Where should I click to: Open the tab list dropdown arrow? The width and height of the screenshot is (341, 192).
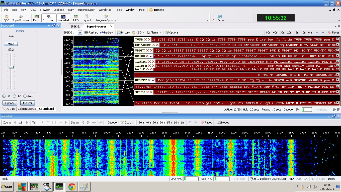pos(335,26)
